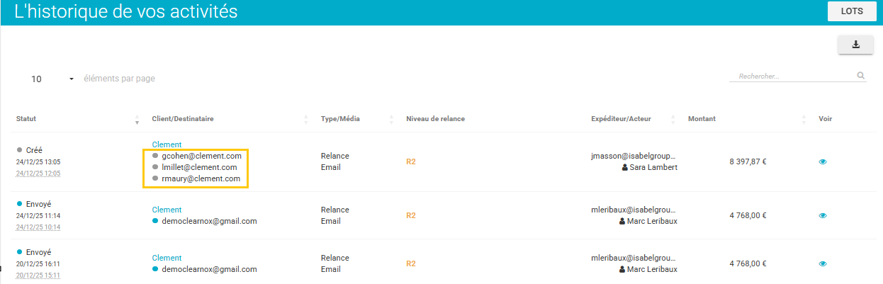Sort by Montant column arrows
The width and height of the screenshot is (883, 284).
pos(804,119)
